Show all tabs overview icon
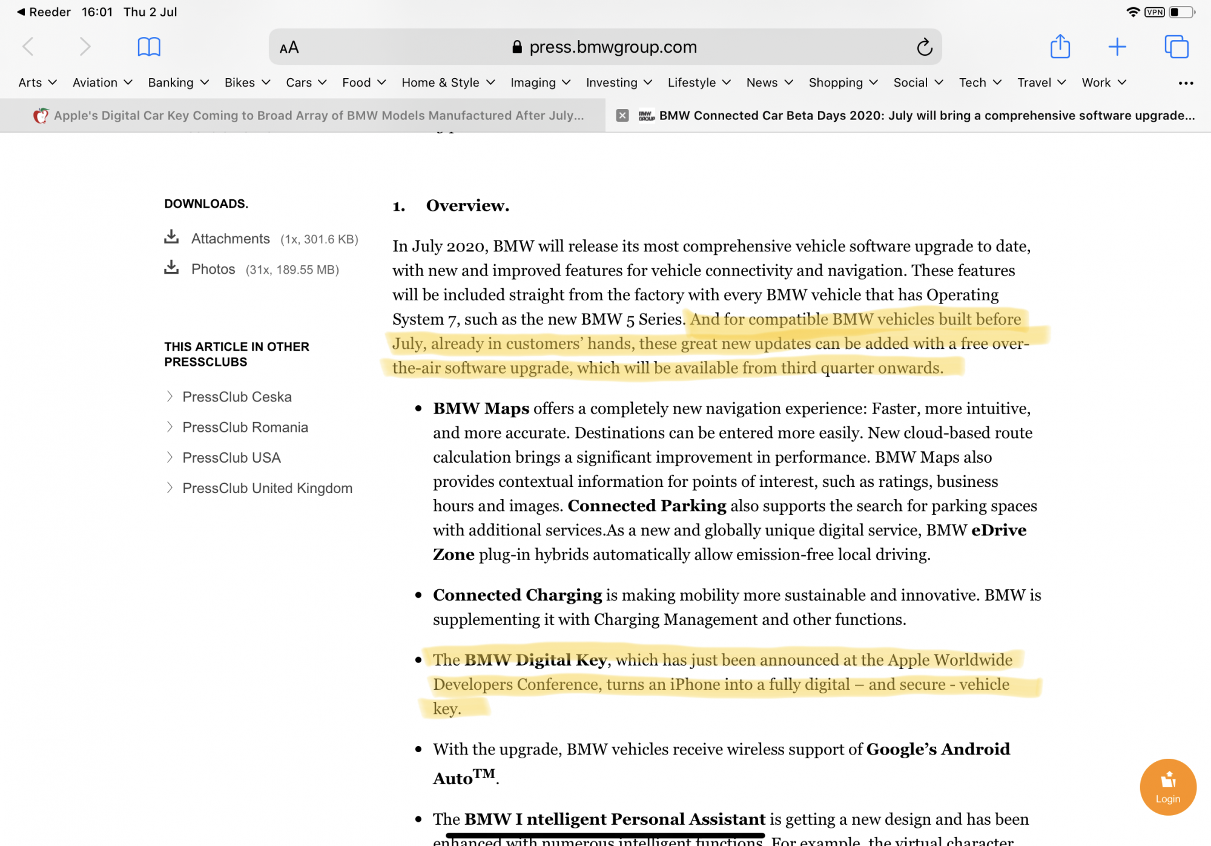 pyautogui.click(x=1176, y=47)
